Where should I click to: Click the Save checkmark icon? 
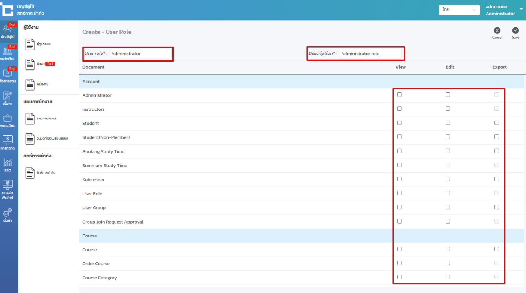pos(515,31)
